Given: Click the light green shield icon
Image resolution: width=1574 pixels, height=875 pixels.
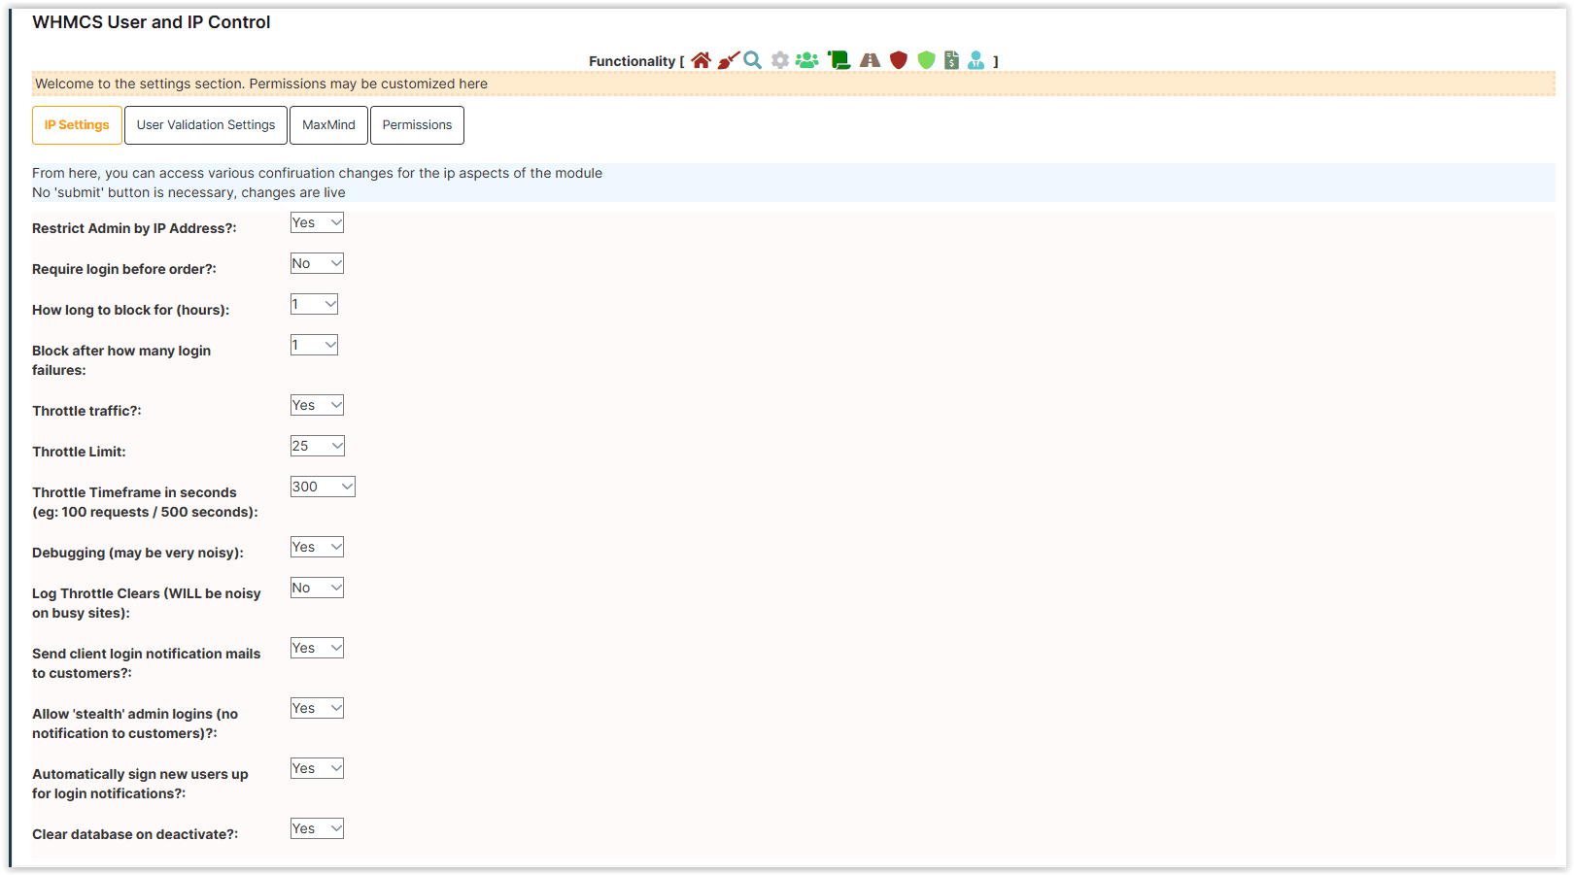Looking at the screenshot, I should click(x=927, y=60).
